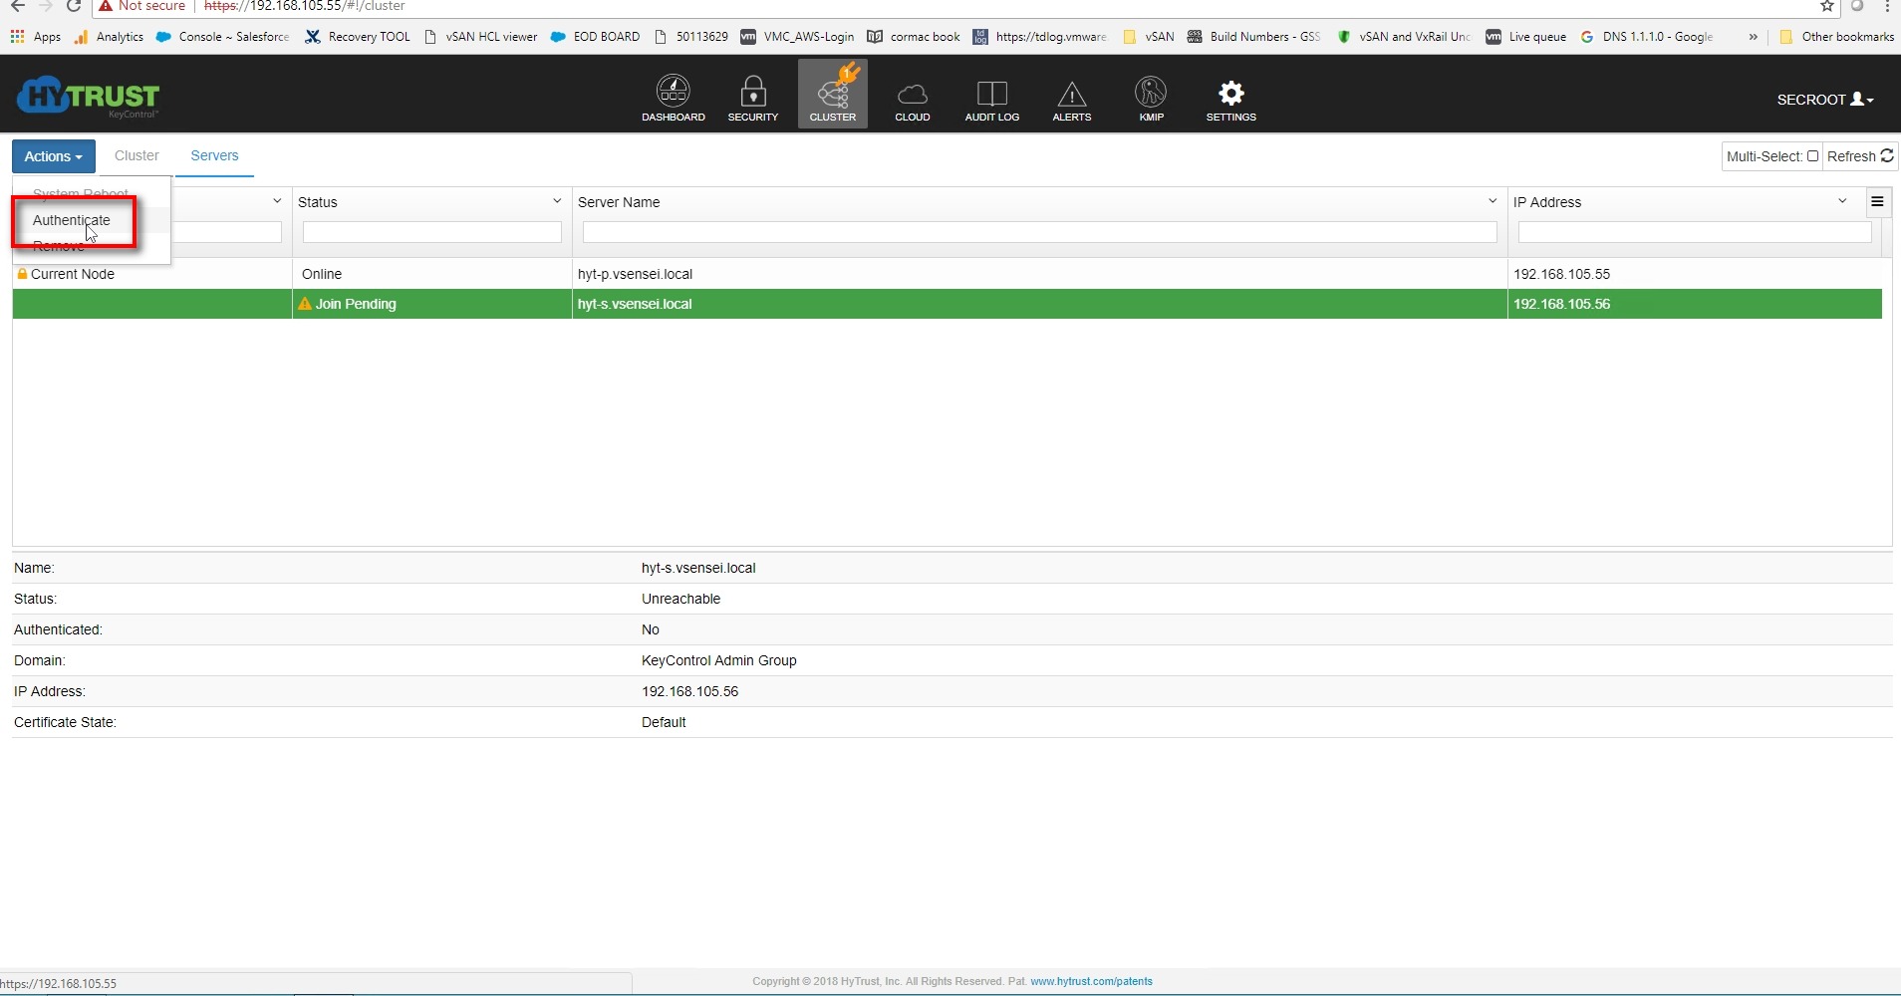
Task: Select the hyt-p.vsensei.local server row
Action: click(635, 274)
